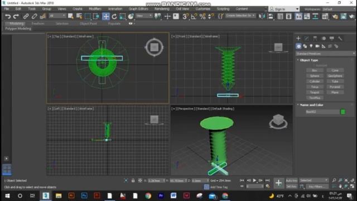The width and height of the screenshot is (357, 201).
Task: Toggle the Angle Snap button
Action: pos(194,16)
